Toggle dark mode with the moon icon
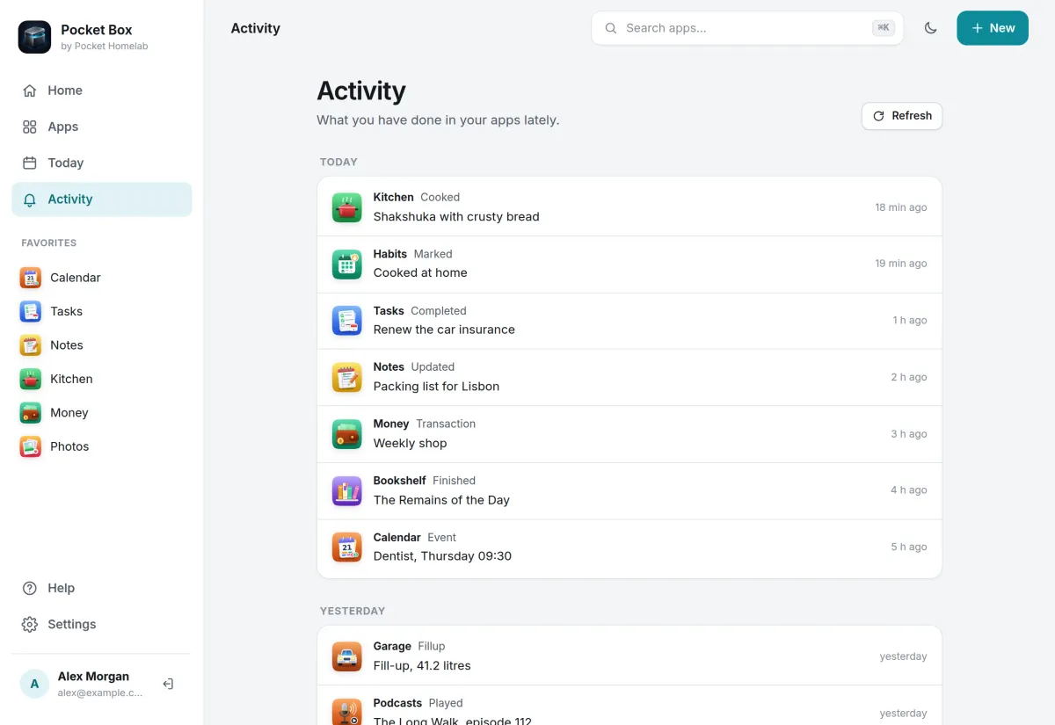 (930, 28)
